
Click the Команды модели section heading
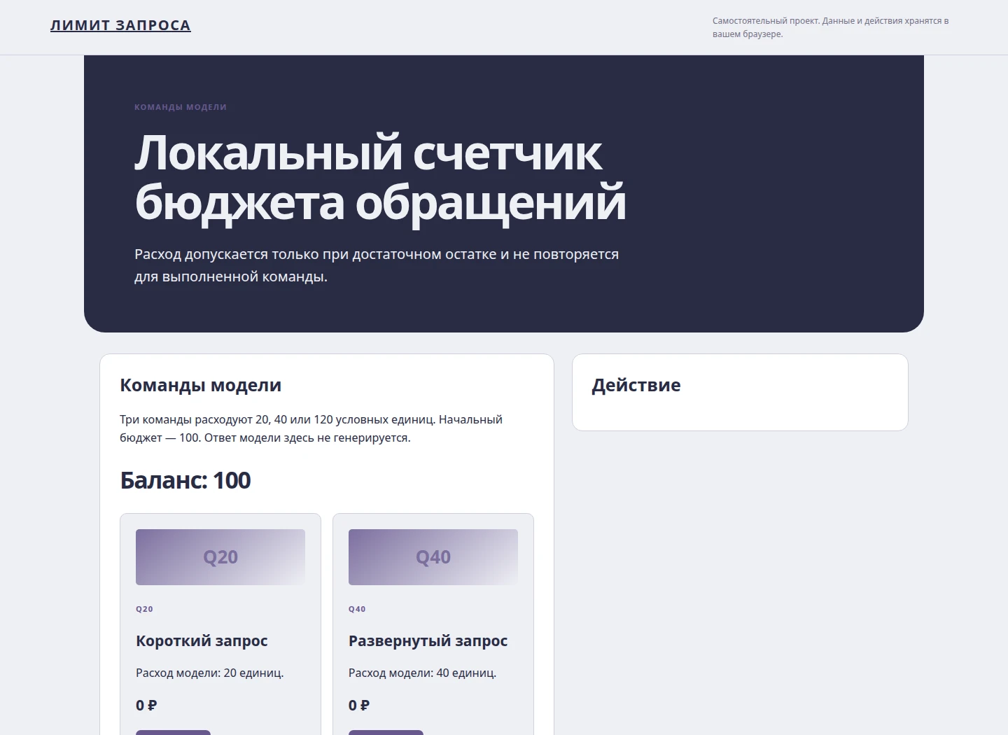pos(201,385)
